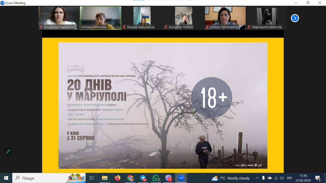Viewport: 326px width, 183px height.
Task: Open Viber from the taskbar
Action: coord(168,178)
